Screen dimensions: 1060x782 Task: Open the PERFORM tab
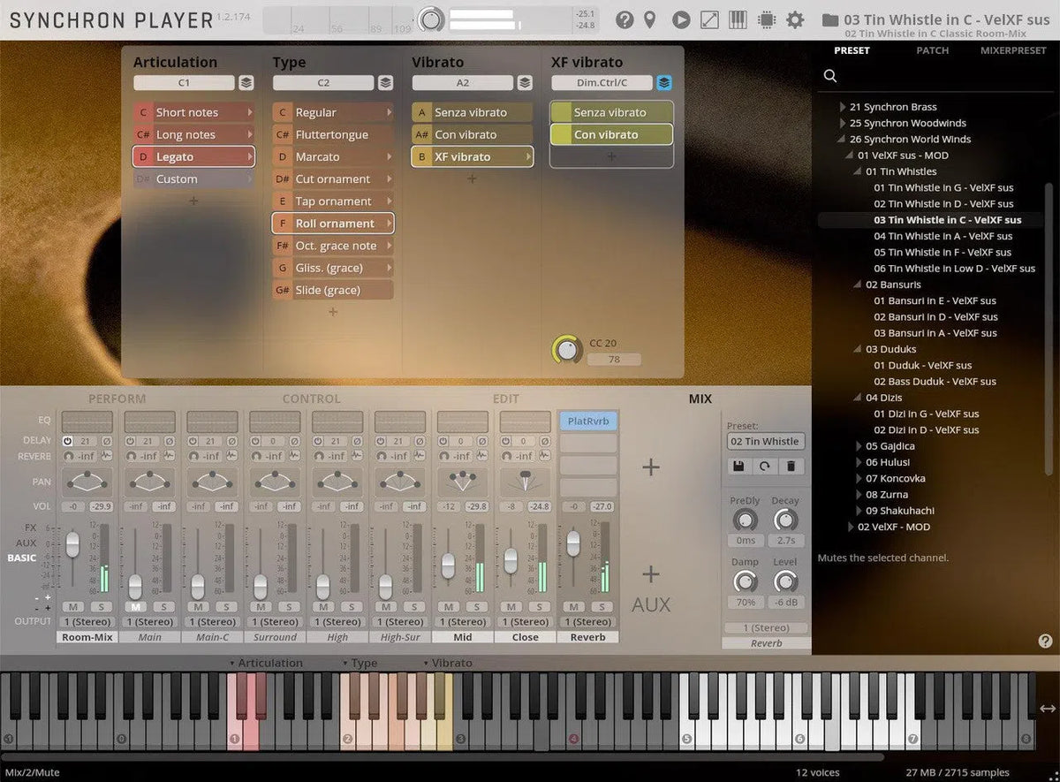point(117,399)
